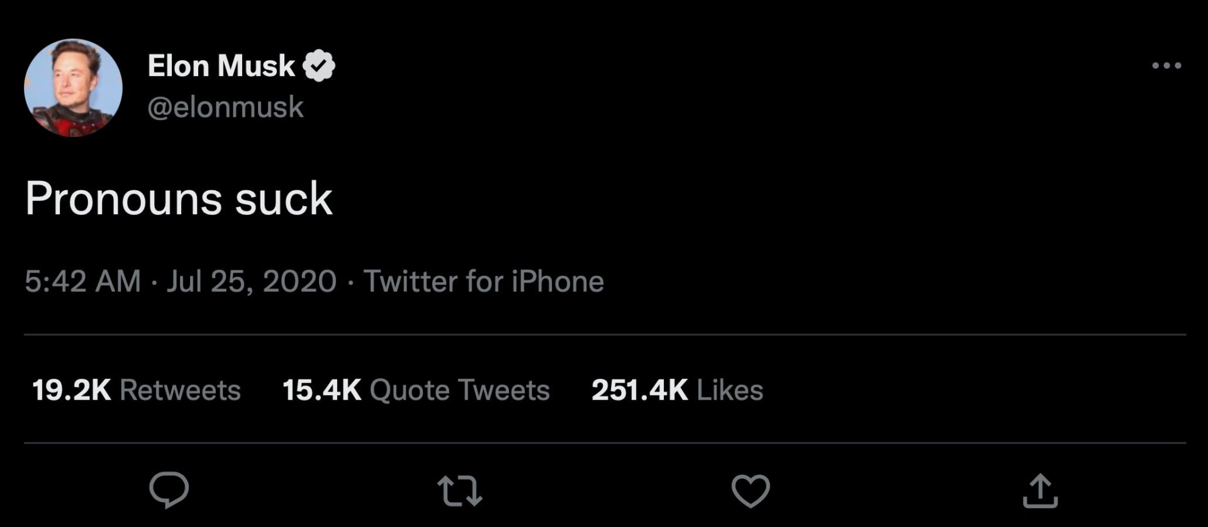The height and width of the screenshot is (527, 1208).
Task: Select the Jul 25, 2020 date
Action: tap(252, 281)
